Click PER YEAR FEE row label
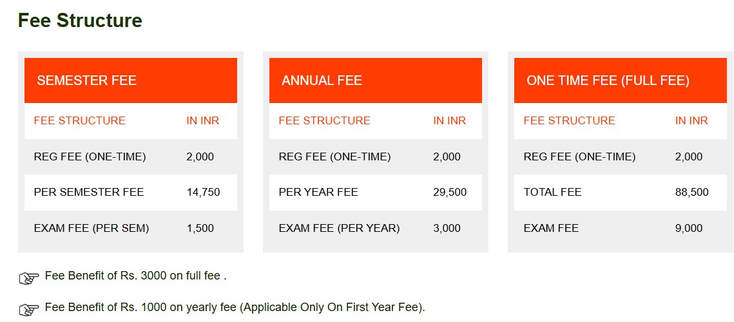This screenshot has height=322, width=734. (318, 192)
